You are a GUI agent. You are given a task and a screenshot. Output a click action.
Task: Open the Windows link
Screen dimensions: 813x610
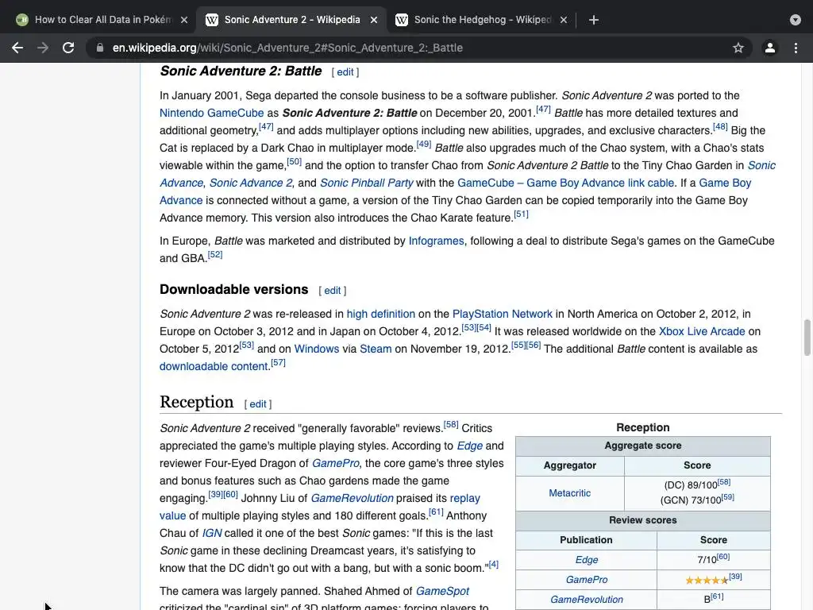[x=316, y=349]
